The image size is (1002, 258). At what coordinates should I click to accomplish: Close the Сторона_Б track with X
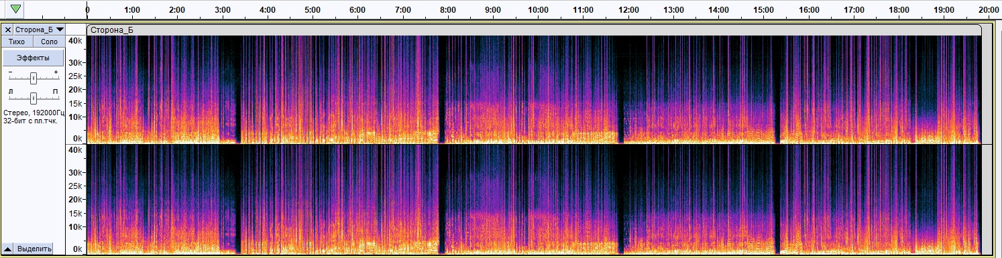tap(8, 29)
